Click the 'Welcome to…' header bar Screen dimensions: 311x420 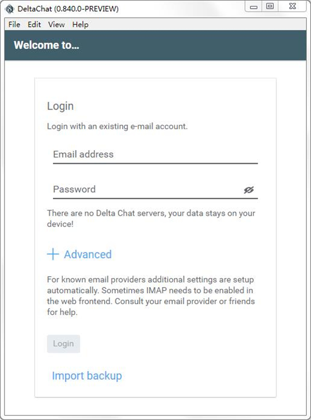[155, 45]
